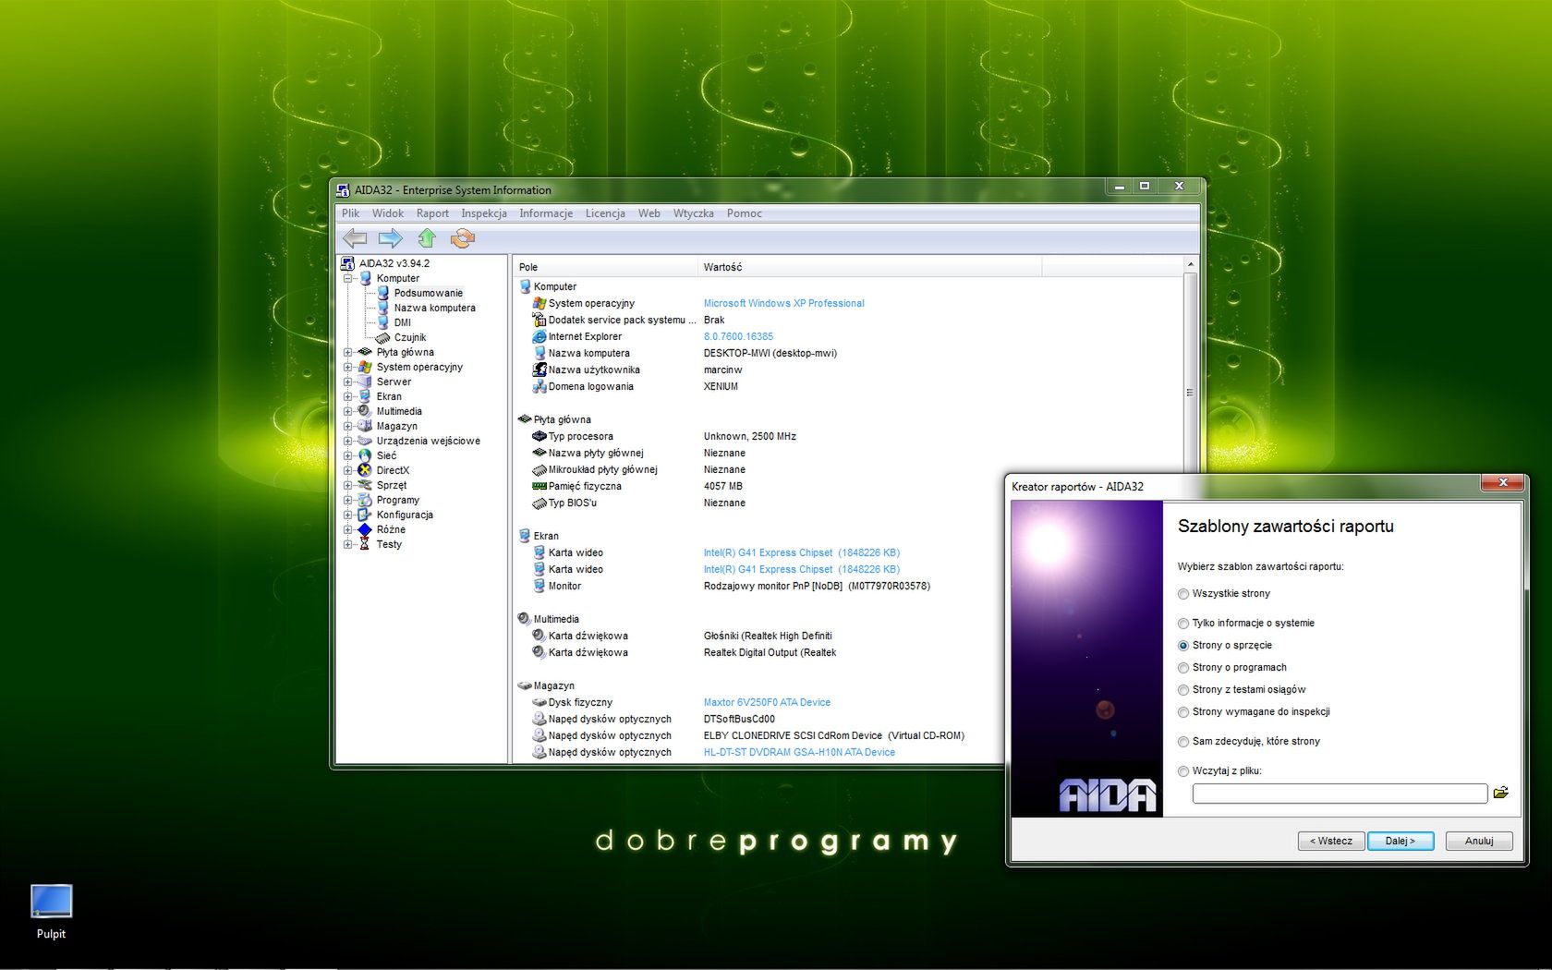
Task: Click the Konfiguracja tree icon
Action: [x=365, y=515]
